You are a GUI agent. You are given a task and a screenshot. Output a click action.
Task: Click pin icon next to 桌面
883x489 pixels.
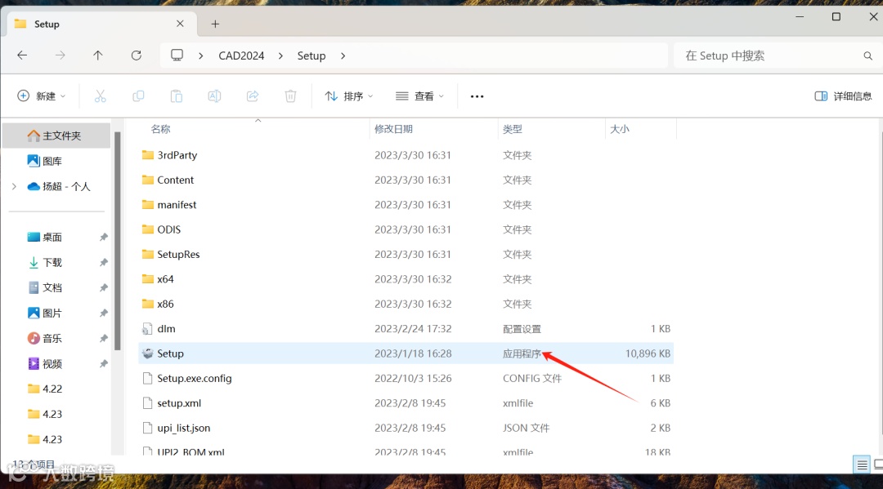pyautogui.click(x=104, y=238)
